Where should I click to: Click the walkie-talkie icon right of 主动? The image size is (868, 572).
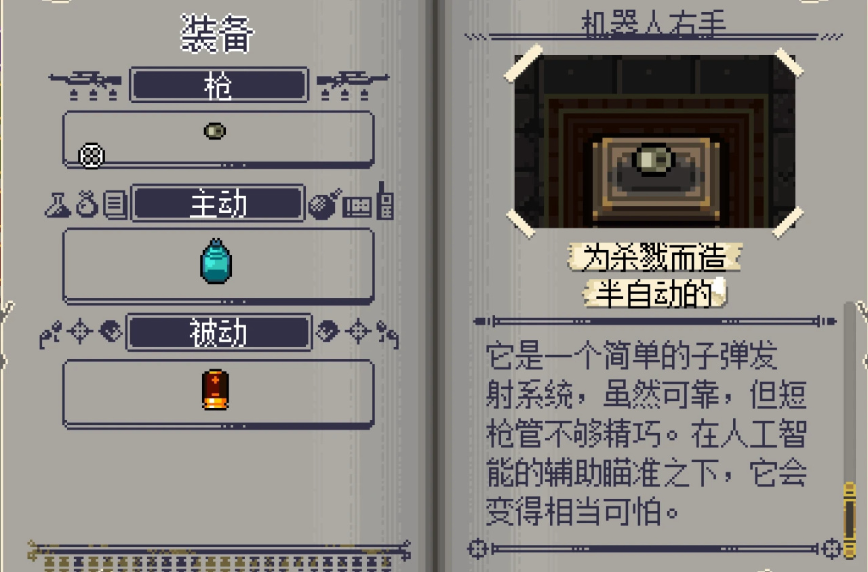385,200
